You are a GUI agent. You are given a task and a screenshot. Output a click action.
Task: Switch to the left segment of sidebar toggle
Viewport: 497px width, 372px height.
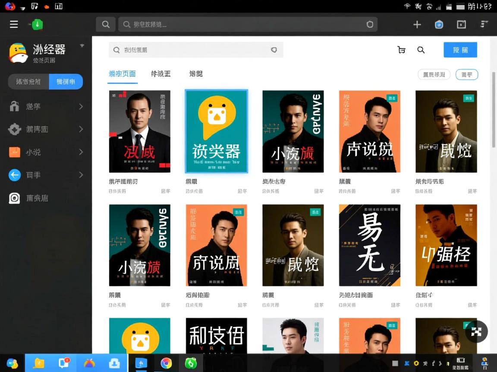(x=27, y=81)
